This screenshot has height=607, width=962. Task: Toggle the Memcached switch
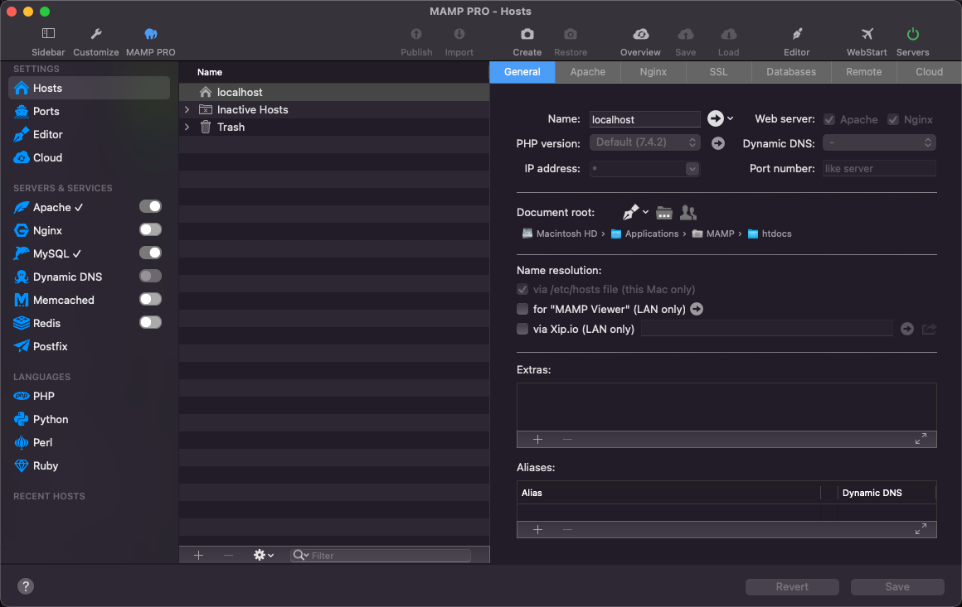(150, 300)
